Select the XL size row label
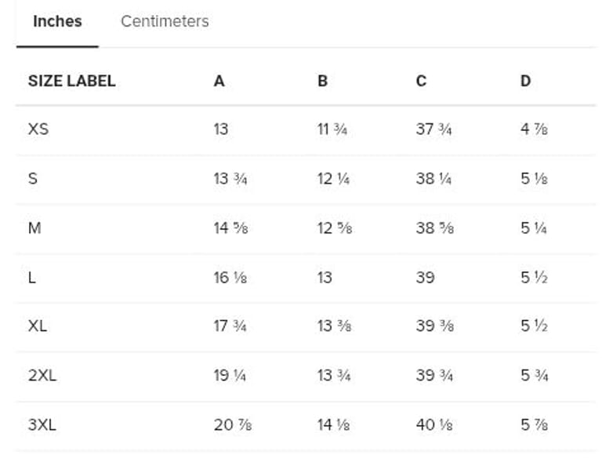Image resolution: width=602 pixels, height=462 pixels. (x=38, y=326)
